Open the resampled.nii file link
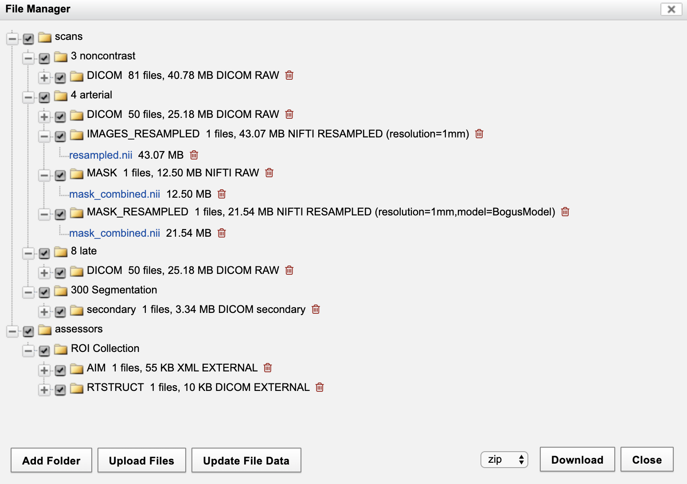Image resolution: width=687 pixels, height=484 pixels. tap(101, 155)
